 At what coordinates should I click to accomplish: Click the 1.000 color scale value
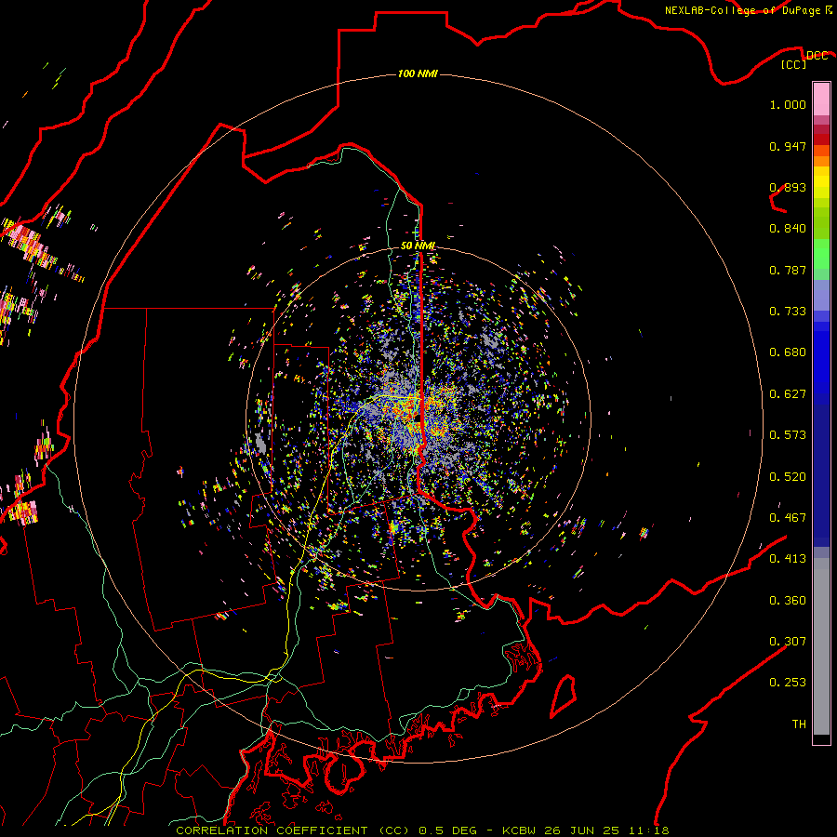point(788,104)
